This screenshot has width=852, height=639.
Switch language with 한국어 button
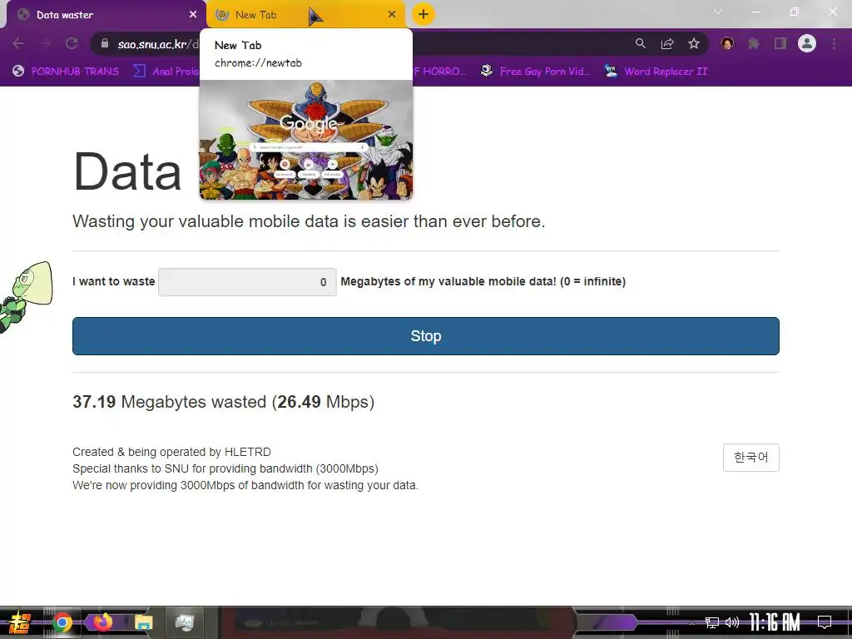(751, 458)
